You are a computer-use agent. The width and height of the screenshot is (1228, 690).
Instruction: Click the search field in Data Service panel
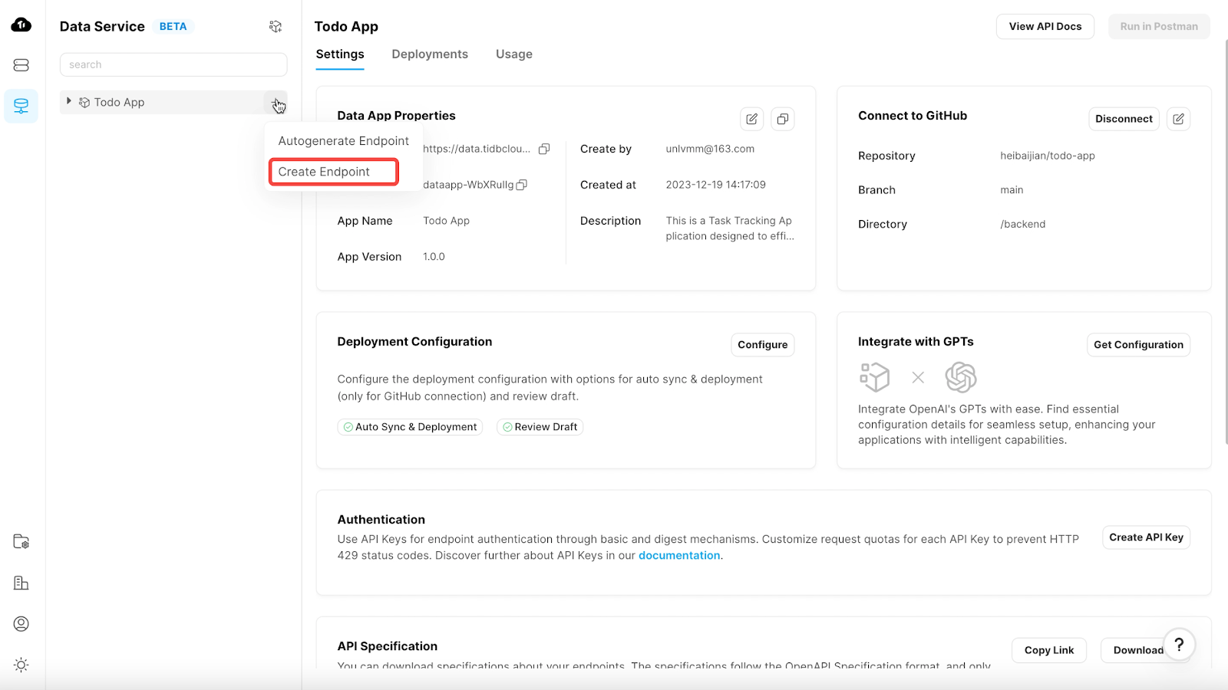coord(173,64)
